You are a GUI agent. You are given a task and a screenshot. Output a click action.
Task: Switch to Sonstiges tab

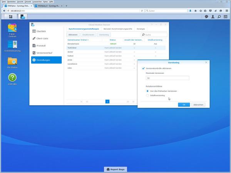click(x=141, y=29)
